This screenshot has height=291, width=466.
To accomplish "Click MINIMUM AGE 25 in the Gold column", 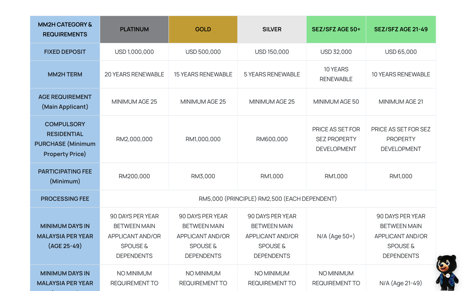I will pos(203,102).
